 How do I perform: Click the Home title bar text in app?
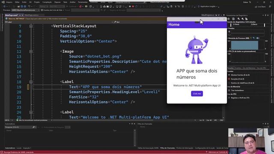pyautogui.click(x=174, y=24)
